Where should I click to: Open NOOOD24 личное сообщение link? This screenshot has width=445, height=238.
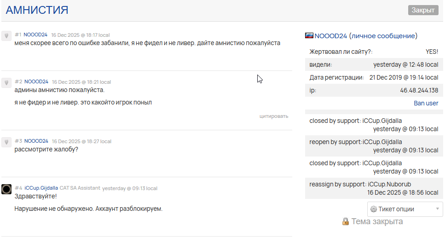click(x=366, y=35)
